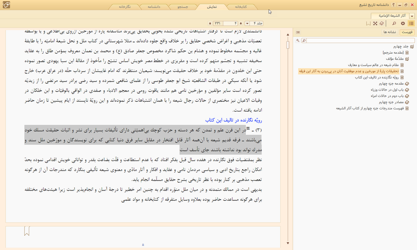417x250 pixels.
Task: Select the آثار الشیعة الإمامیة book tab
Action: tap(390, 16)
